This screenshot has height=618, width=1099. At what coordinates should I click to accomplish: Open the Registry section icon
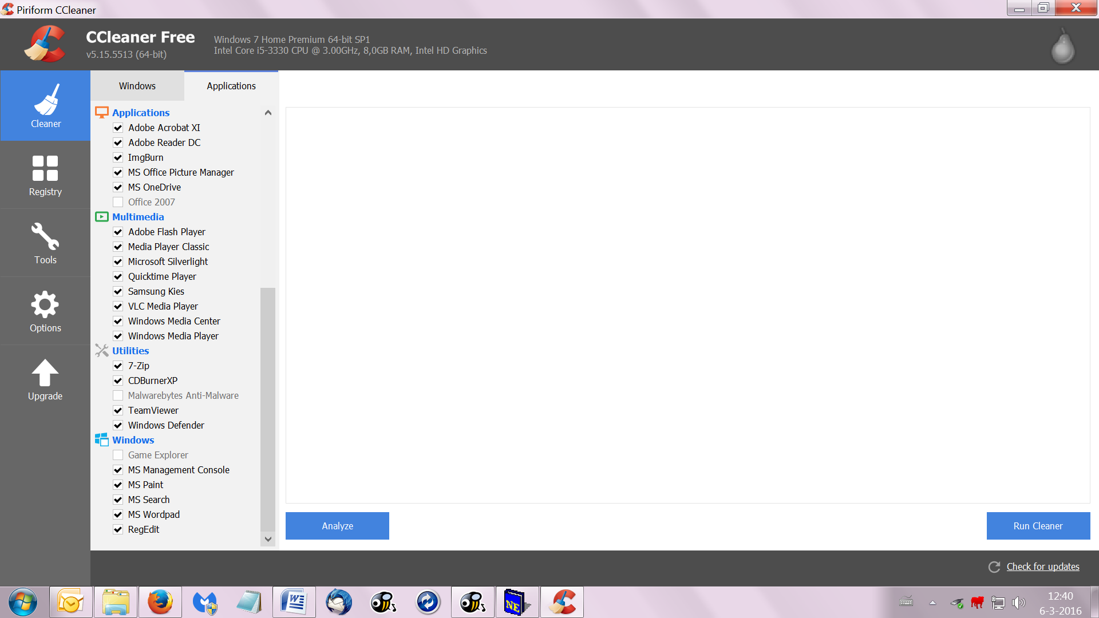coord(45,168)
